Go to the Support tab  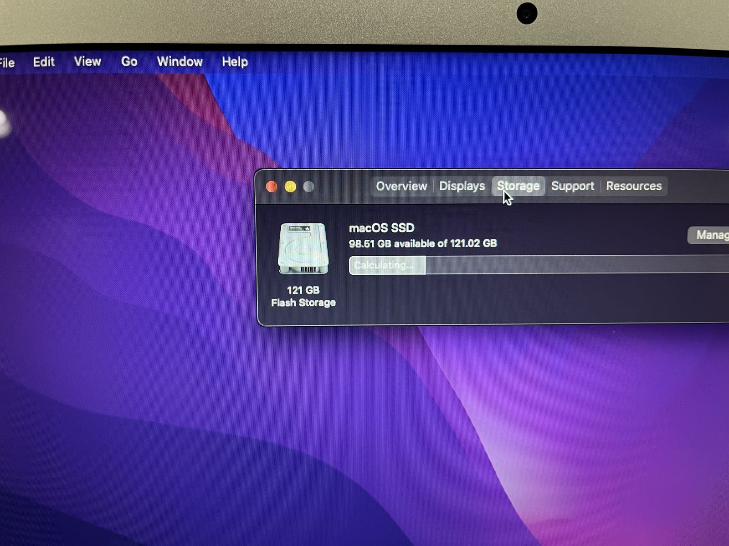pos(573,186)
